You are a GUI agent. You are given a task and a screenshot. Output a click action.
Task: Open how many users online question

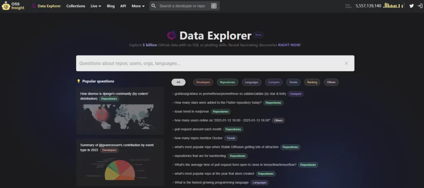(x=222, y=121)
